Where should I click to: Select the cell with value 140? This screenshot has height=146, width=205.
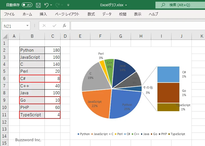pos(53,64)
